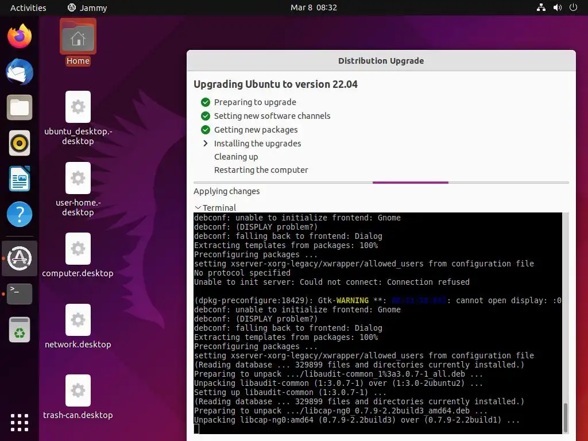Open the Help icon in the dock
Screen dimensions: 588x441
tap(20, 215)
